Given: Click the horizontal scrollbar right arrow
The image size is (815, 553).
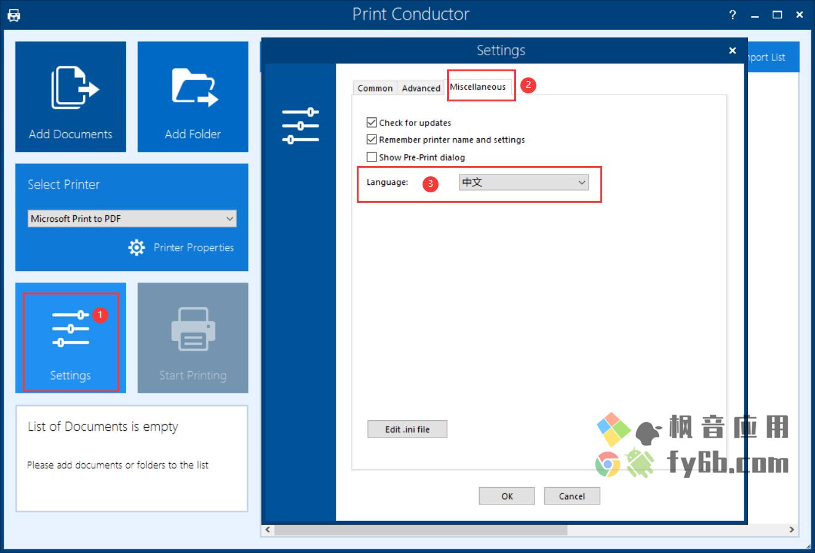Looking at the screenshot, I should [x=792, y=530].
